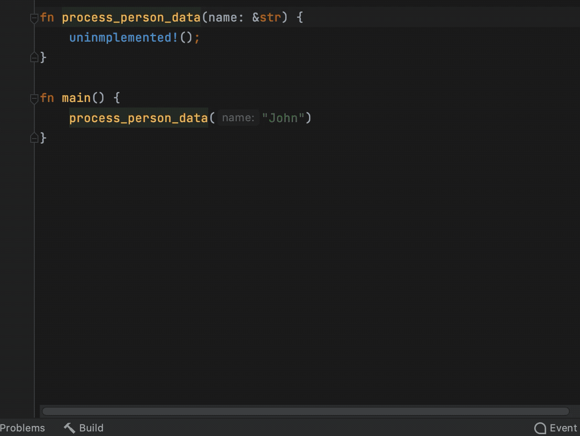Click the main function name

(76, 98)
